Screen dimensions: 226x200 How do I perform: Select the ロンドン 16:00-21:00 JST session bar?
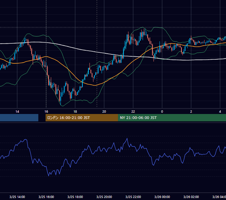(x=82, y=118)
